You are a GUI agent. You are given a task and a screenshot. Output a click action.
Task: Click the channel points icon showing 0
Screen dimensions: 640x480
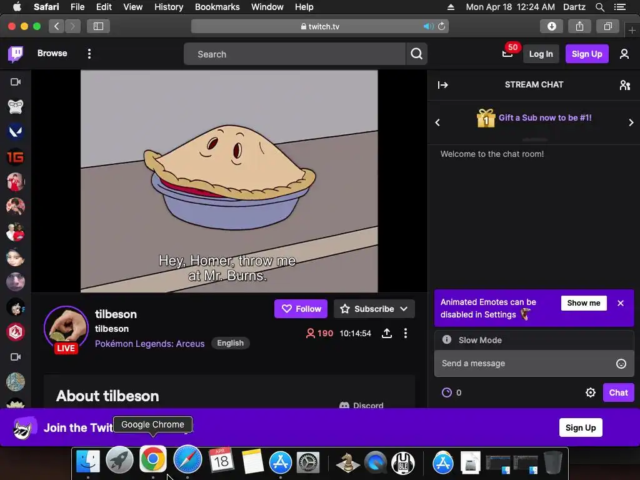447,392
